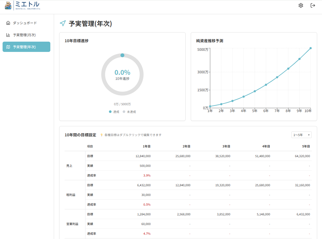Image resolution: width=322 pixels, height=239 pixels.
Task: Click the logout icon in header
Action: coord(313,5)
